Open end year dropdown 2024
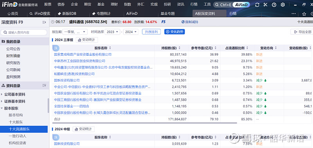 click(131, 32)
